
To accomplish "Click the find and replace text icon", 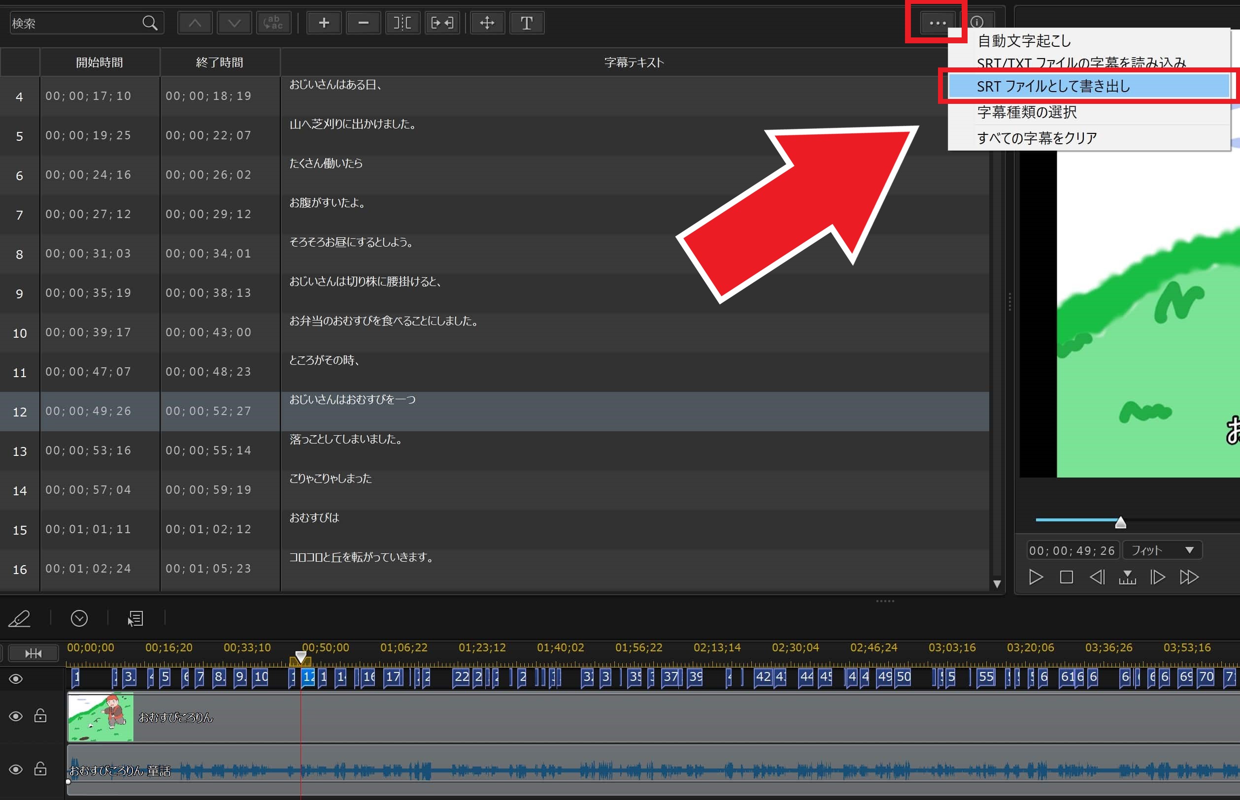I will (x=273, y=23).
